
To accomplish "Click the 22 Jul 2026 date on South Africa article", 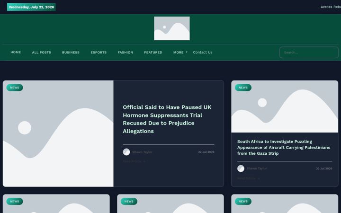I will pos(324,169).
